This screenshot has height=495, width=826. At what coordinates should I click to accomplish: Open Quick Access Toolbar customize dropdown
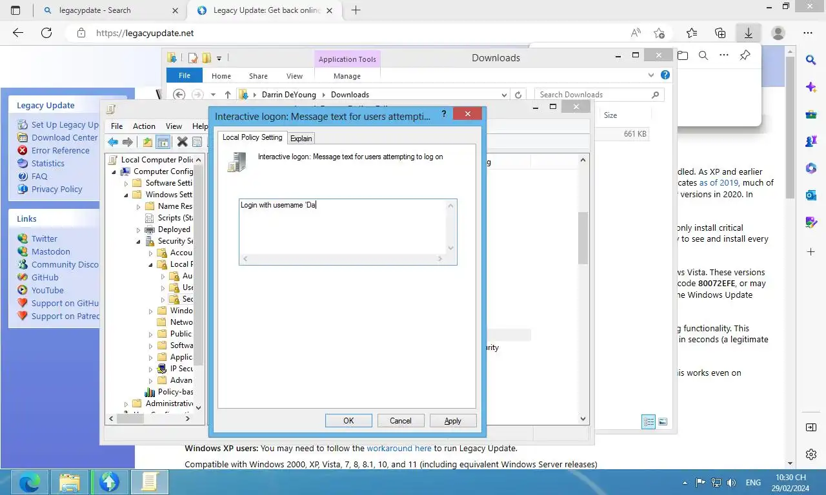click(219, 58)
